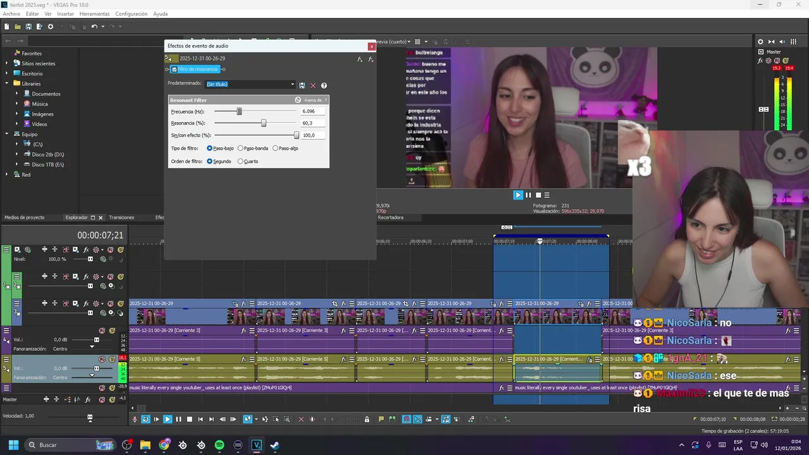Insert a marker with the yellow flag icon

(x=381, y=419)
